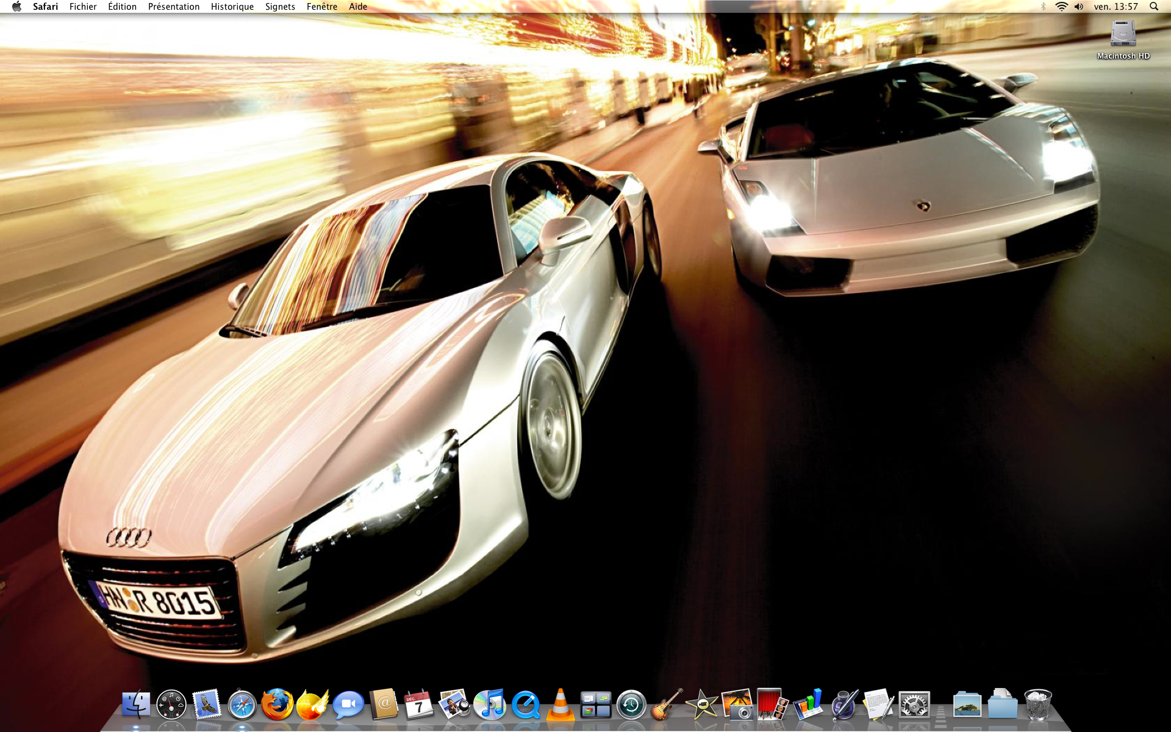
Task: Open iTunes from the dock
Action: pyautogui.click(x=490, y=705)
